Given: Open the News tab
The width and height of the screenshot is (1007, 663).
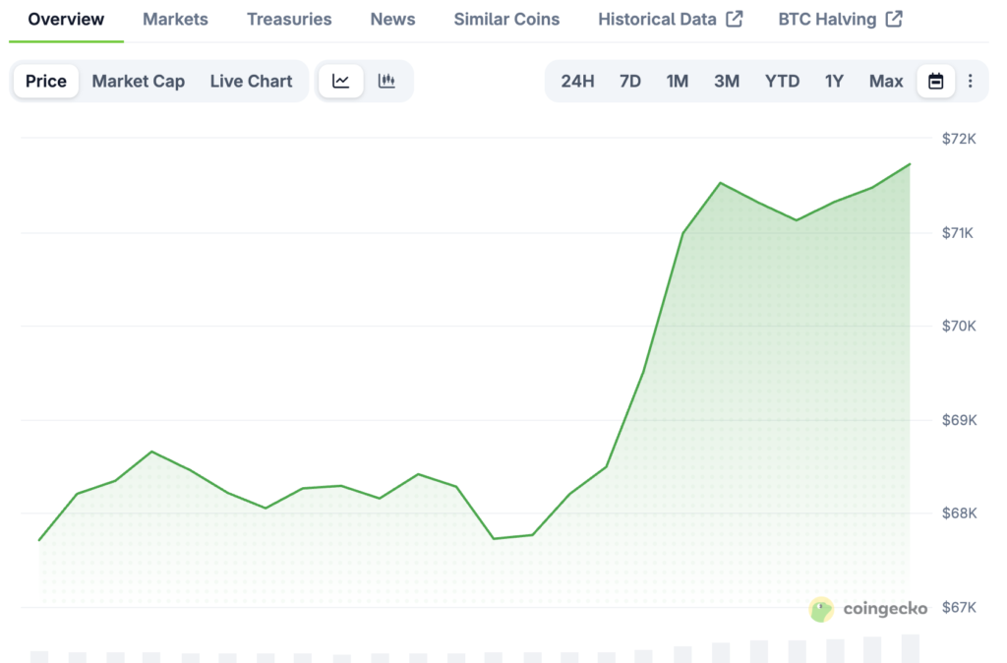Looking at the screenshot, I should [x=392, y=20].
